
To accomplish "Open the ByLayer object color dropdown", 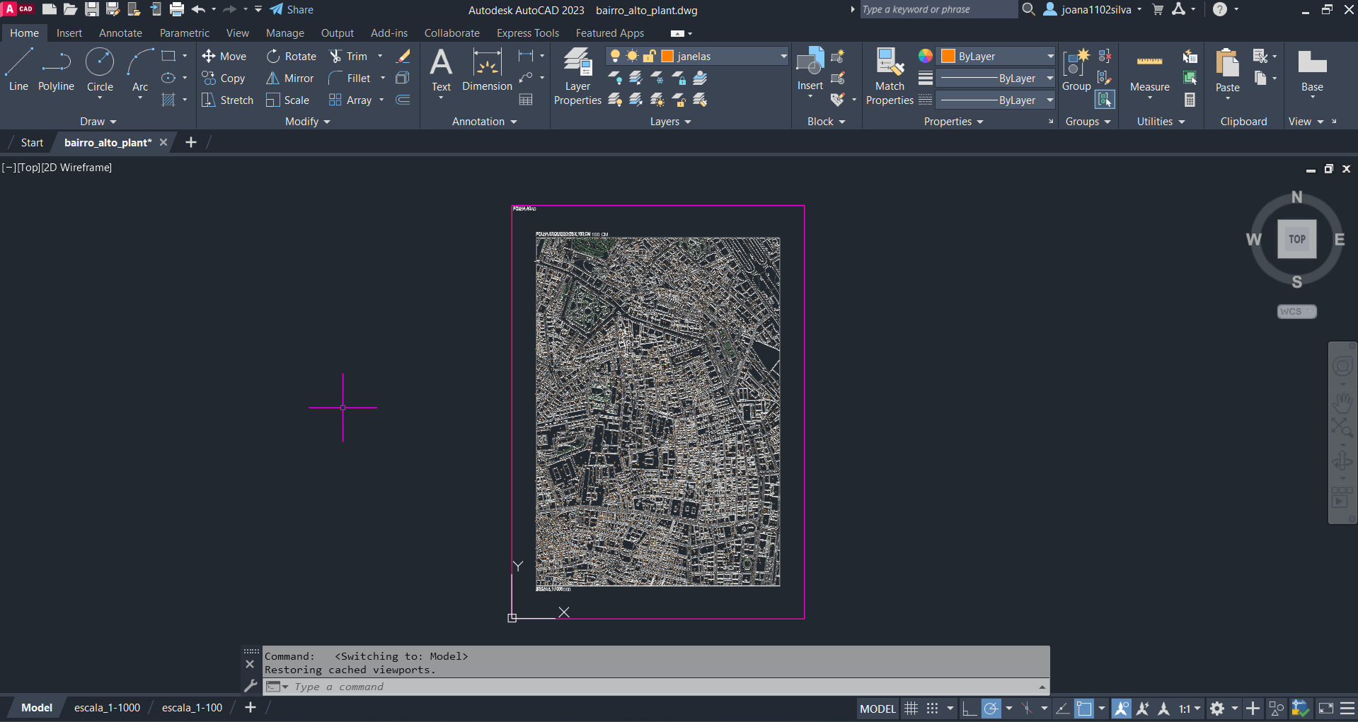I will (1050, 57).
